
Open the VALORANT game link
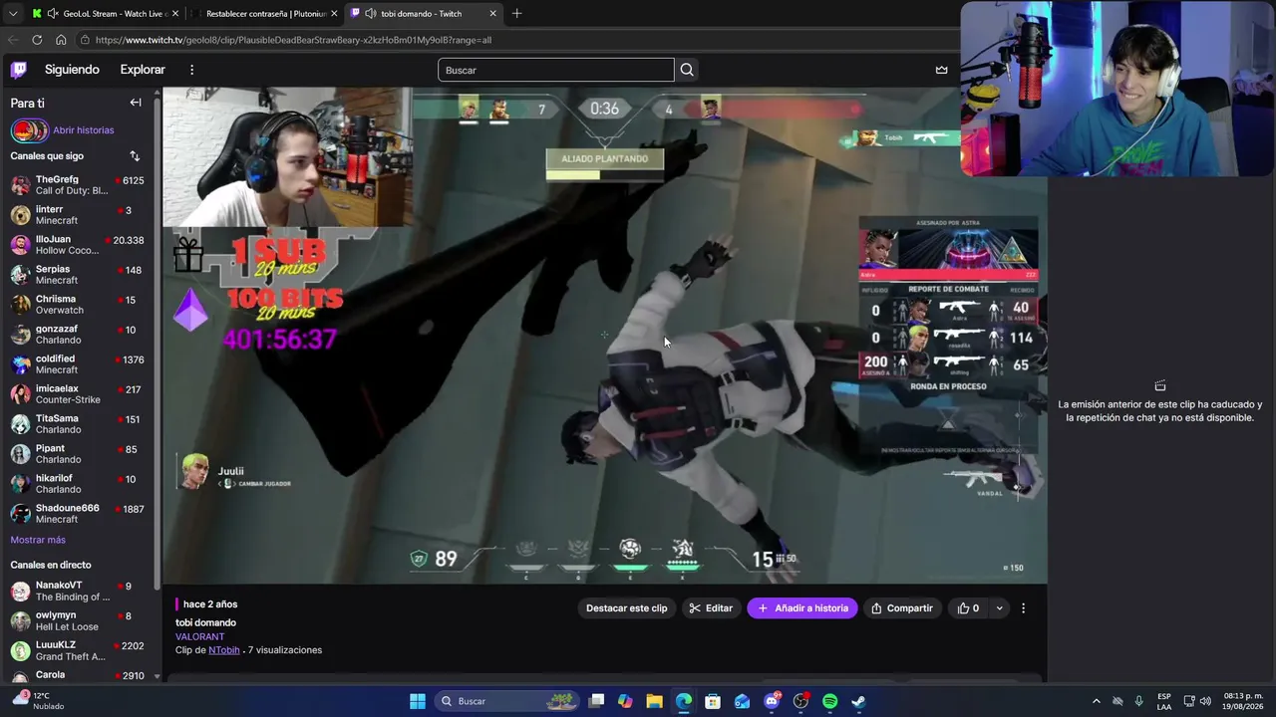pos(200,637)
